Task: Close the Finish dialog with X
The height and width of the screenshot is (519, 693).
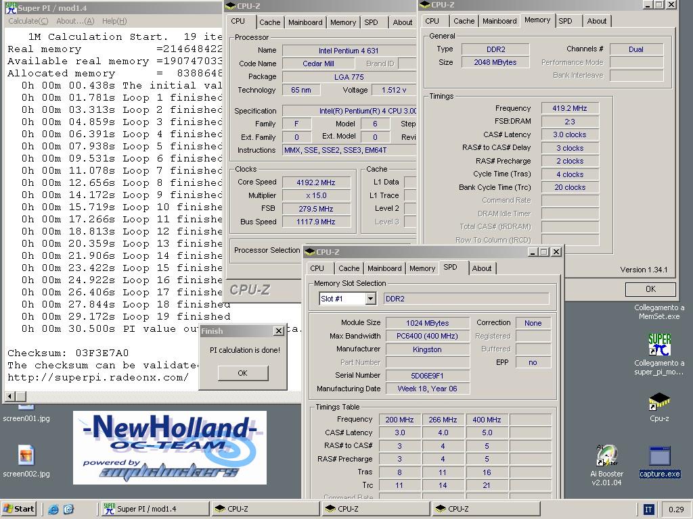Action: tap(279, 331)
